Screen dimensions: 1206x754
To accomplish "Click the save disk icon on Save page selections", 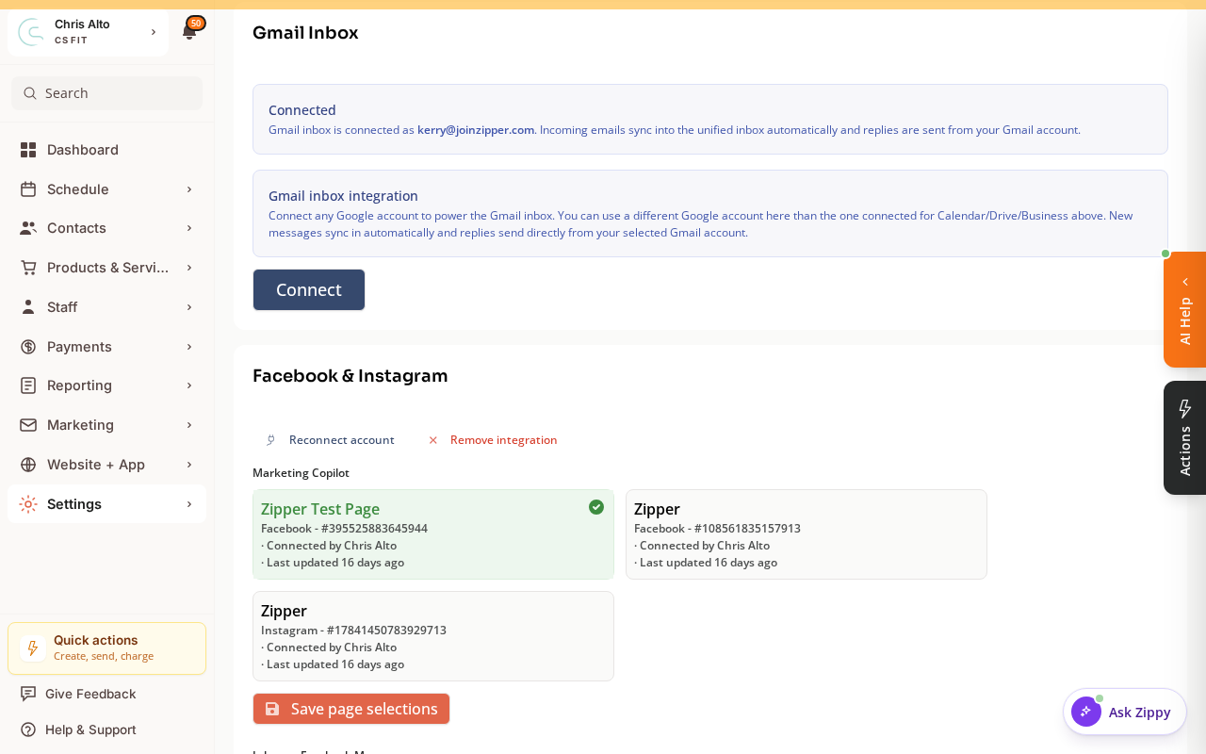I will 272,709.
